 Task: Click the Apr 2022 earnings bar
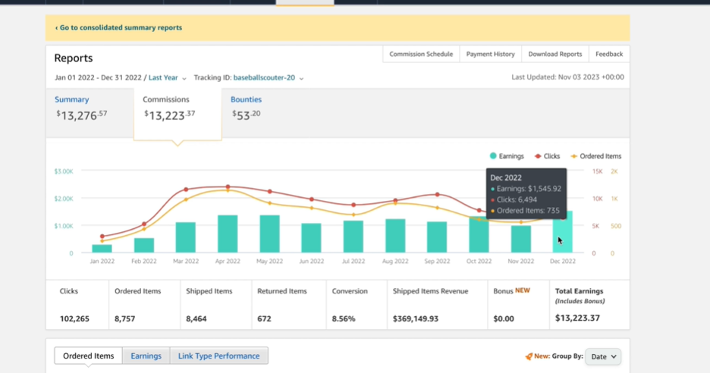click(228, 234)
